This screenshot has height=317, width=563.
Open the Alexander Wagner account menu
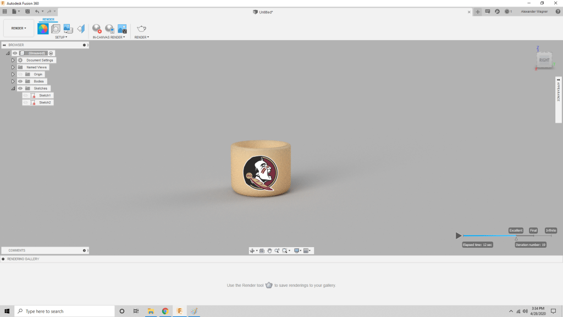click(x=535, y=12)
